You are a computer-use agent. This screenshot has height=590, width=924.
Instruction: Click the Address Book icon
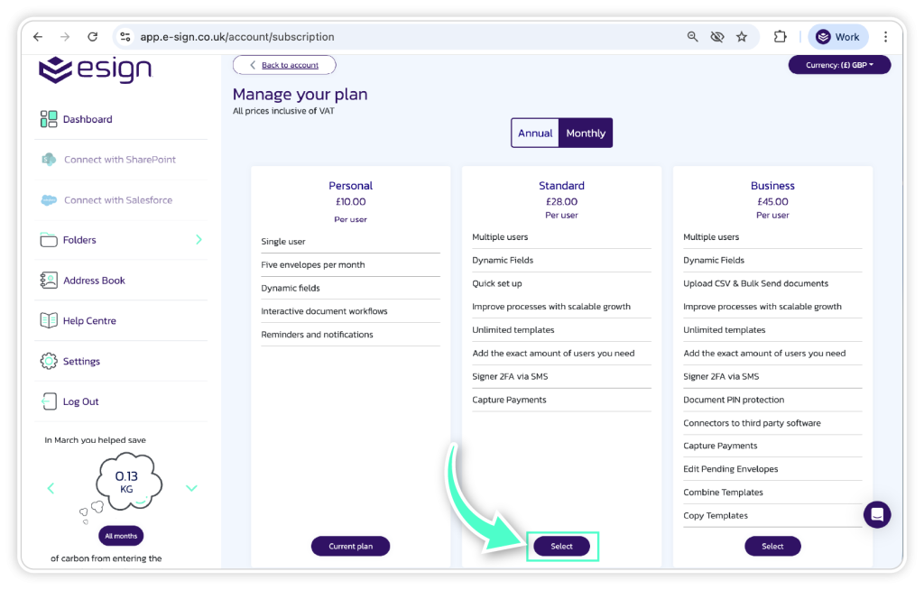click(49, 281)
